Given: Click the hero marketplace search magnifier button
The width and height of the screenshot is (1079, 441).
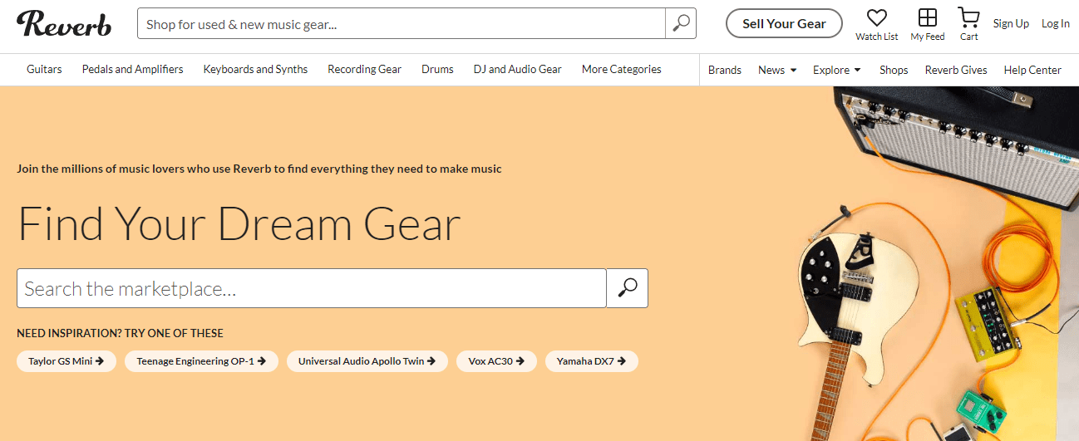Looking at the screenshot, I should coord(628,288).
